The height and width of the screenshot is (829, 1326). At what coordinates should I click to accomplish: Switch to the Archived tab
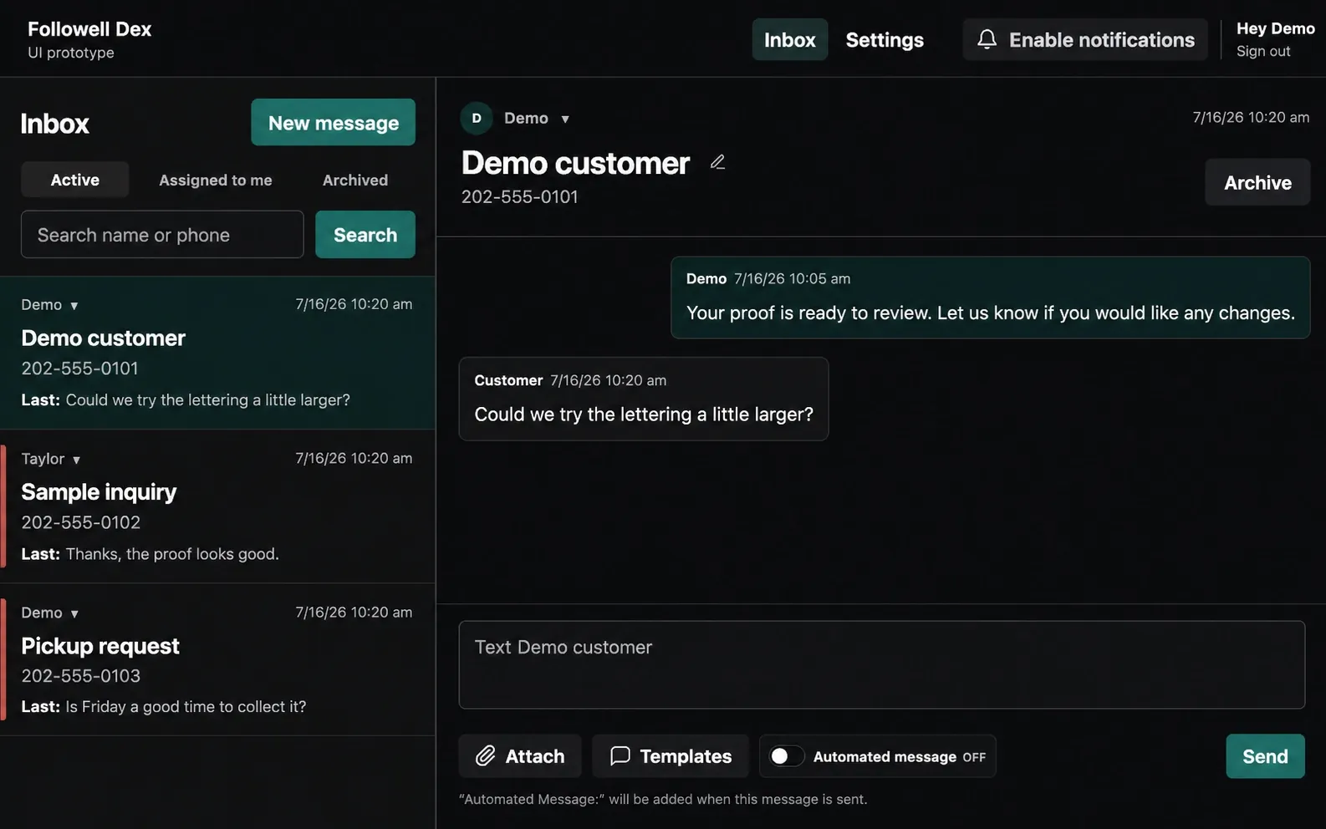click(355, 180)
